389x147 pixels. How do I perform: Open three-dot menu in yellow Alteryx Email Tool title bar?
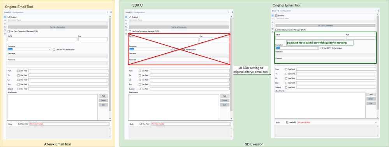[107, 12]
